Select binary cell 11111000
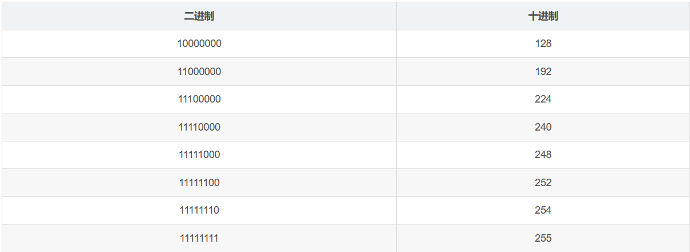This screenshot has width=690, height=252. pyautogui.click(x=199, y=155)
